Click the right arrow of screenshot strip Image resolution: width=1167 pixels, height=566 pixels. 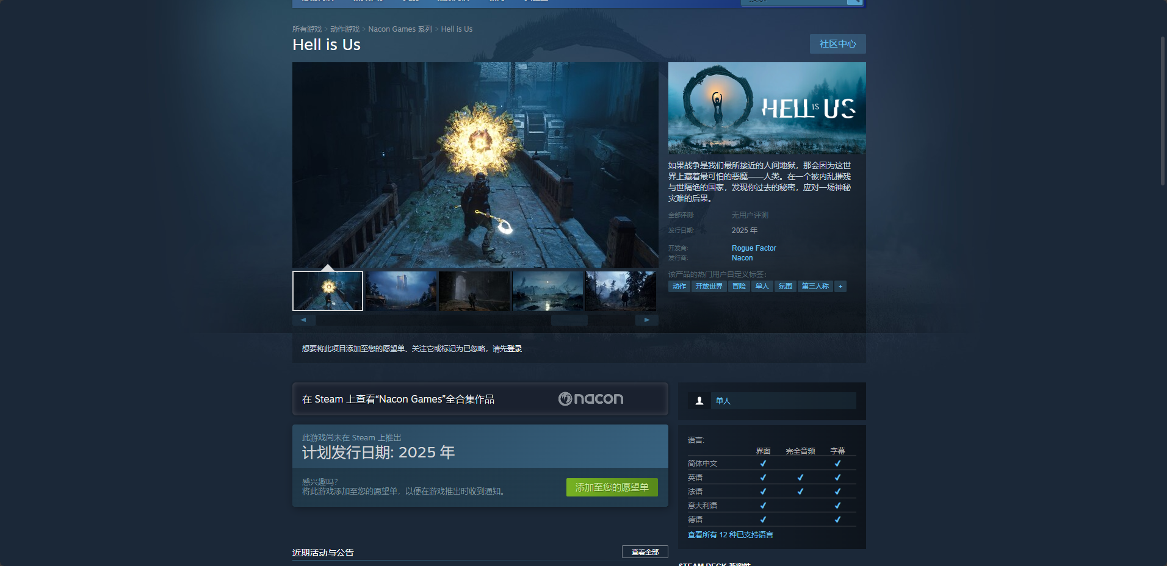tap(647, 320)
